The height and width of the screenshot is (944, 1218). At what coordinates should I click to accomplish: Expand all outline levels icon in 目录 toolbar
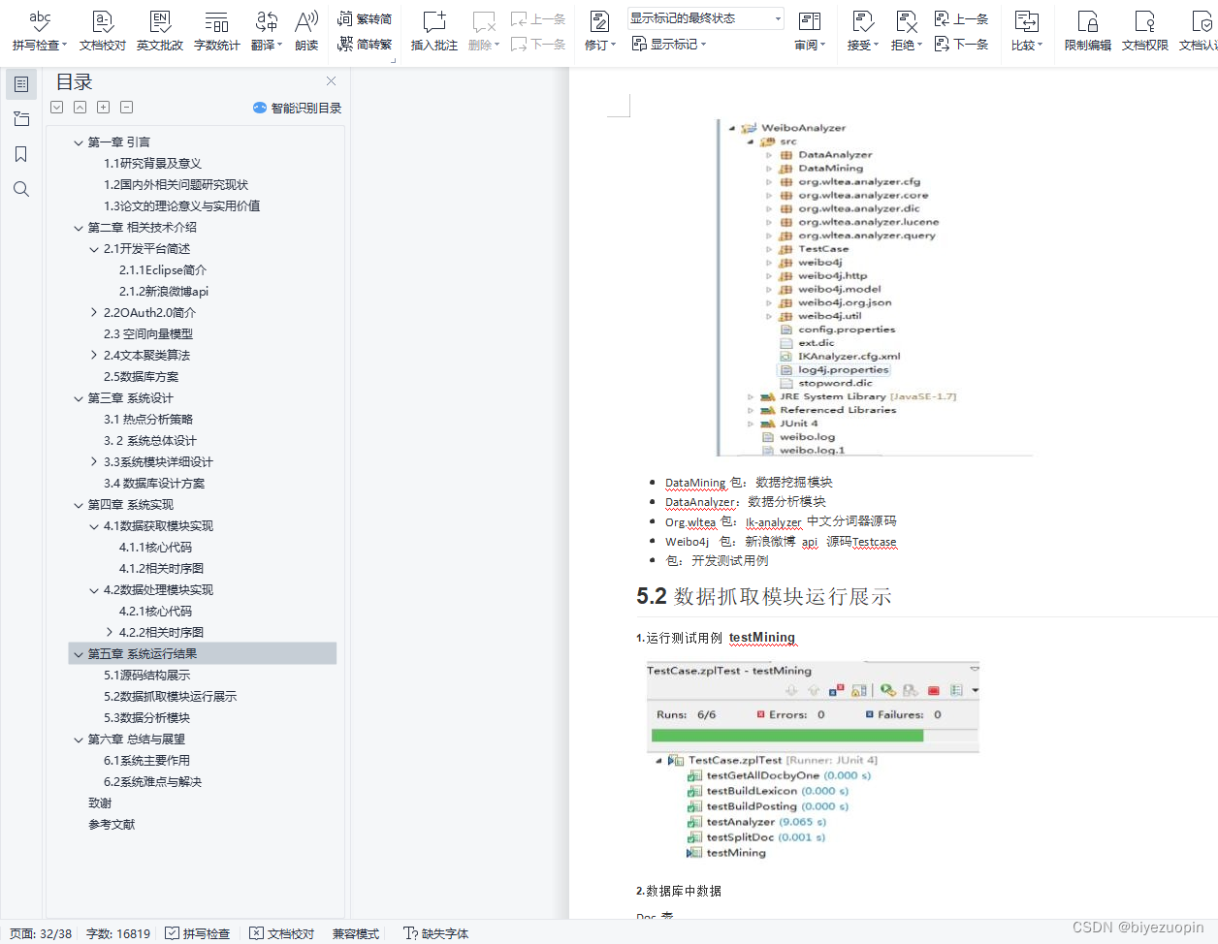[56, 108]
